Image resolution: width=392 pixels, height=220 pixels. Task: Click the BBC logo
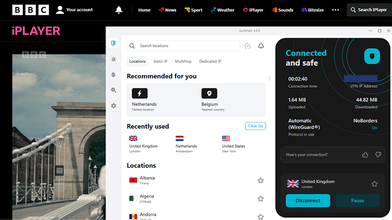(30, 10)
